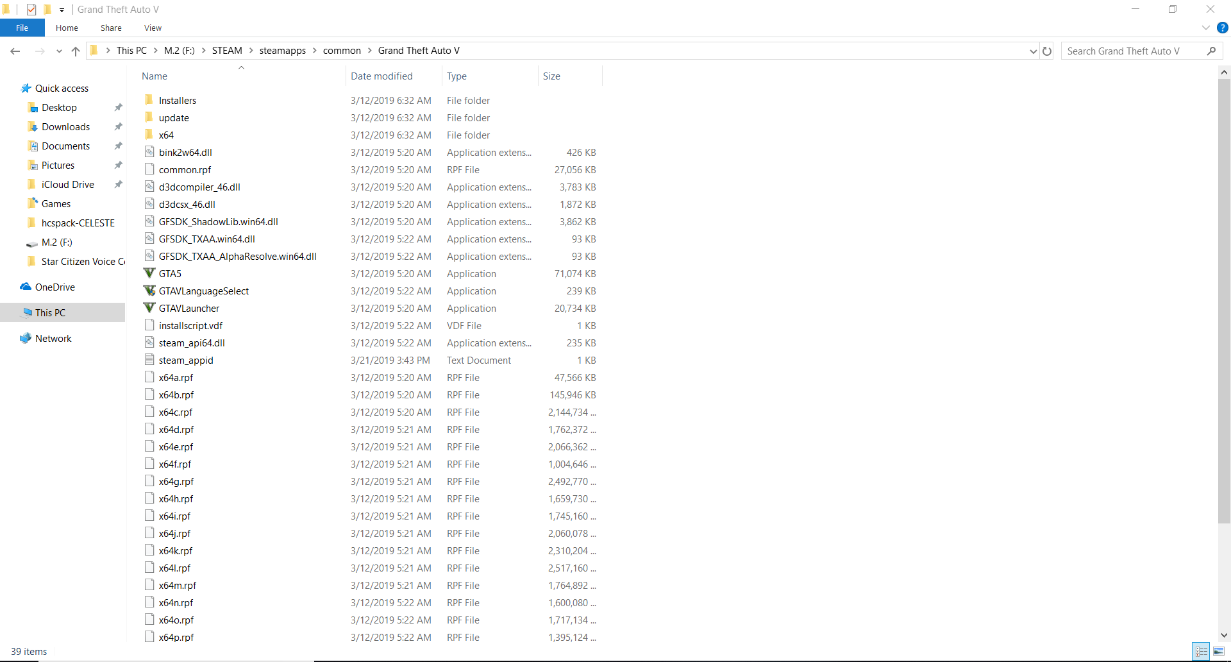Click the x64 folder icon
The image size is (1231, 662).
coord(149,134)
